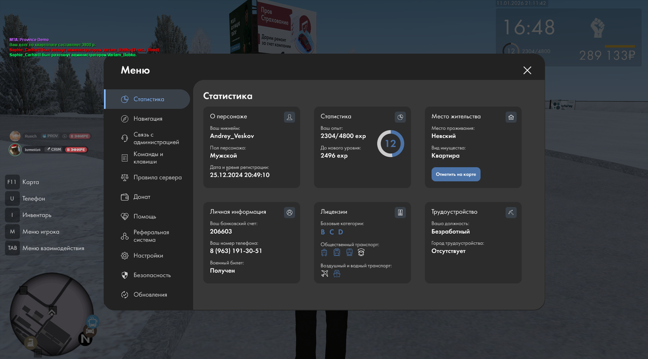
Task: Open the Навигация menu section
Action: coord(147,118)
